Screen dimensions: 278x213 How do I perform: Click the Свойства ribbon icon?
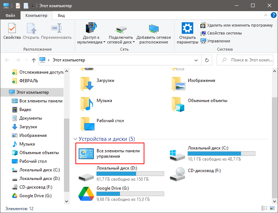click(x=12, y=28)
